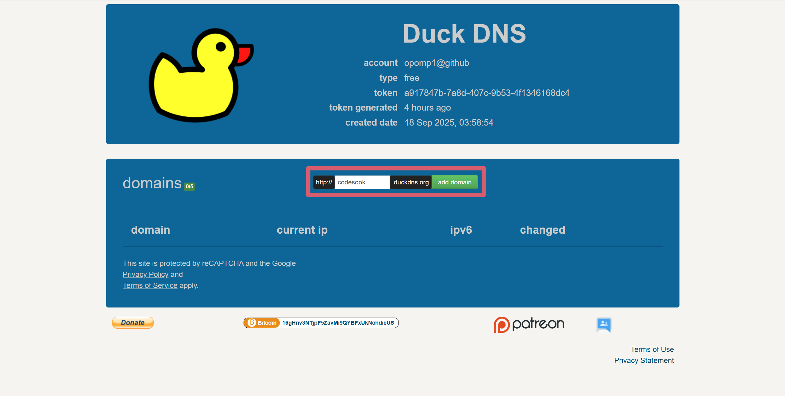Open the Patreon logo link
Image resolution: width=785 pixels, height=396 pixels.
[x=529, y=324]
